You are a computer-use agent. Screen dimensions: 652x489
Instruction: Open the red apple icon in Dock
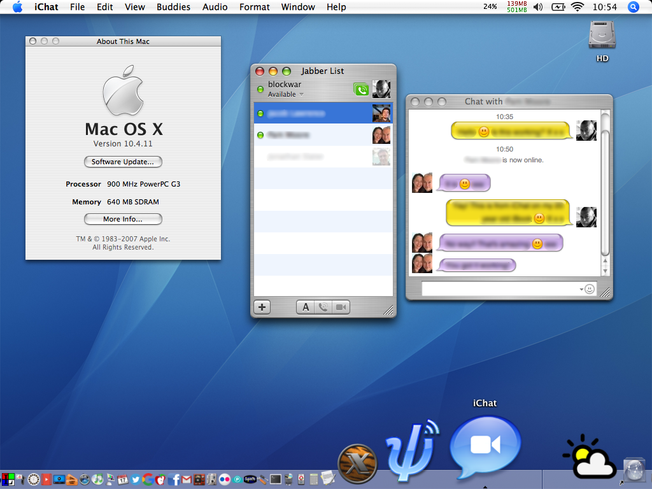(160, 479)
